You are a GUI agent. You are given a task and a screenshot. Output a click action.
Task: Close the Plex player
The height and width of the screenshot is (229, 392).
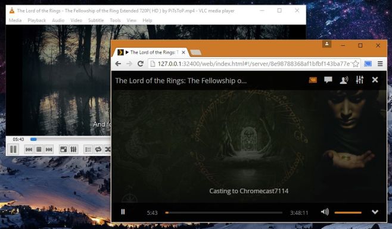tap(375, 80)
